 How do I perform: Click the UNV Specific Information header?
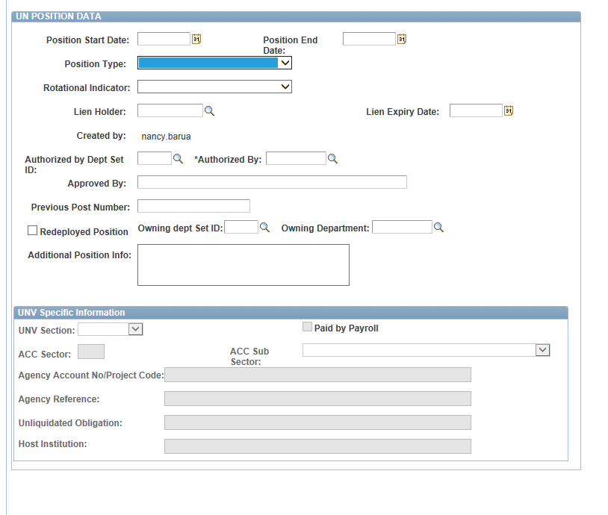[291, 312]
